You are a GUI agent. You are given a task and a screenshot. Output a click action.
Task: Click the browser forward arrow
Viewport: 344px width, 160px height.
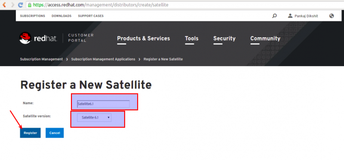pyautogui.click(x=12, y=5)
